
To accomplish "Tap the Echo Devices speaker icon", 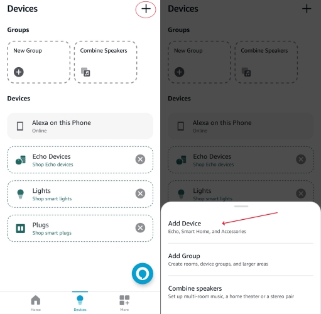I will (x=21, y=160).
